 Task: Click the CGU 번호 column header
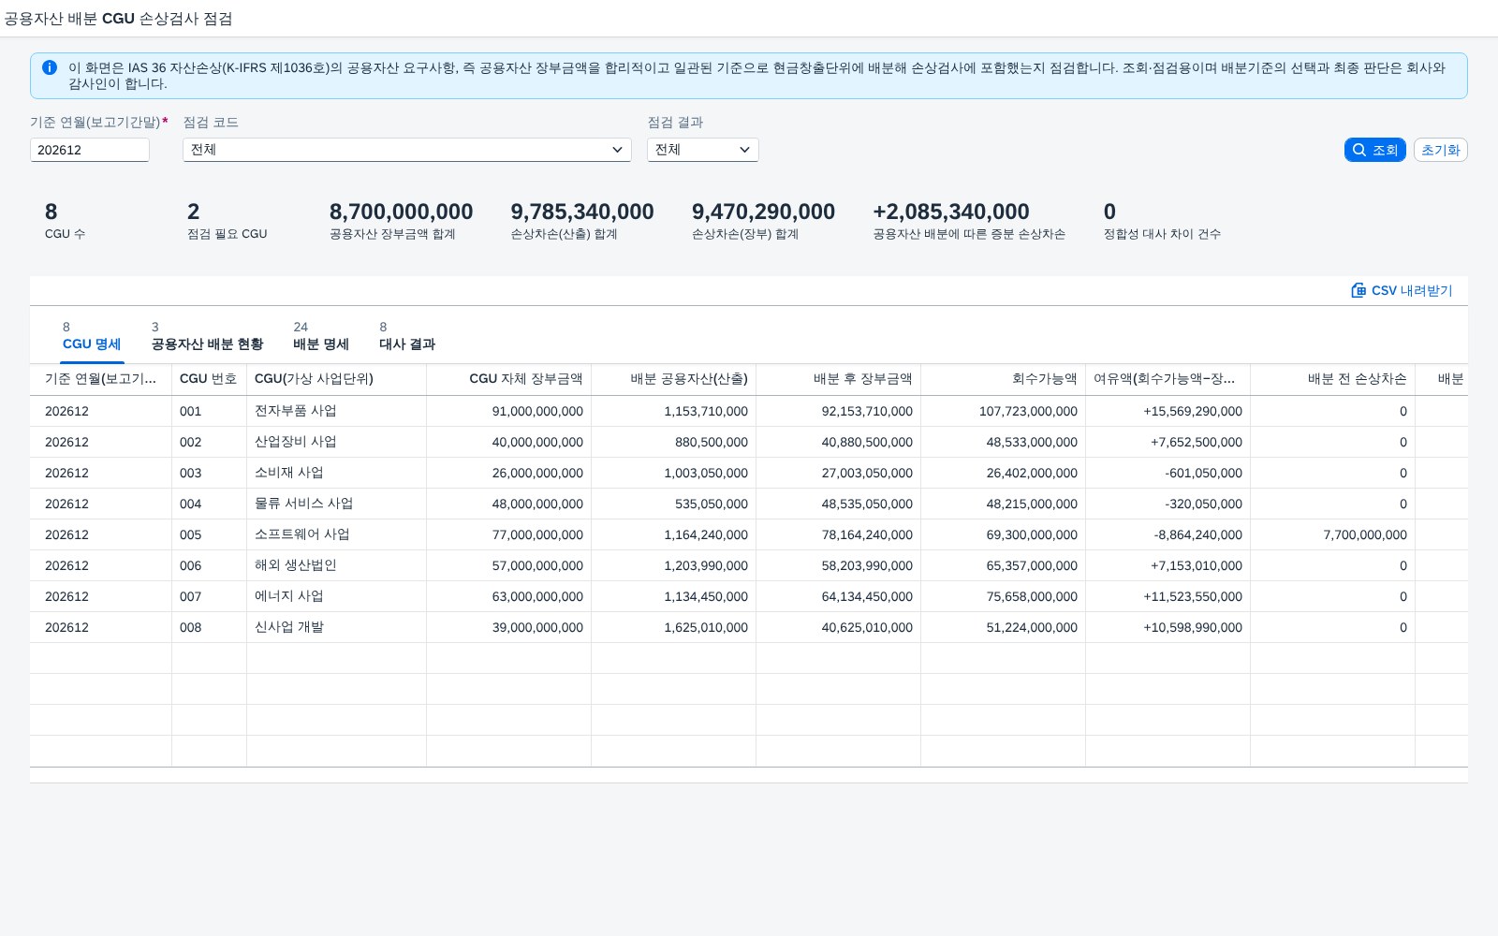pos(209,379)
